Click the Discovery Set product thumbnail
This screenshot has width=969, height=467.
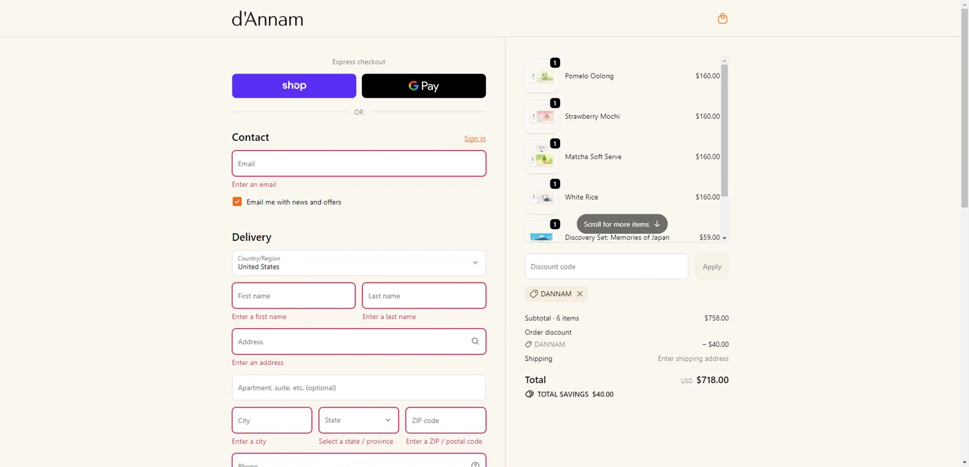[541, 232]
